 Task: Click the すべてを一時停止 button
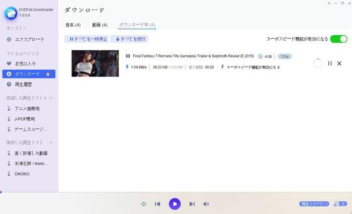(86, 39)
